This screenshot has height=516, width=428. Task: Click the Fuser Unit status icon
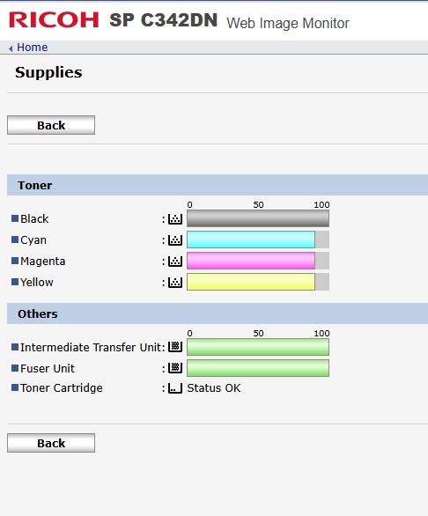click(175, 367)
